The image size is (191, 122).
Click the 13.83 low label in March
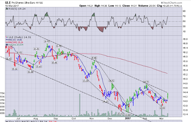tap(162, 108)
